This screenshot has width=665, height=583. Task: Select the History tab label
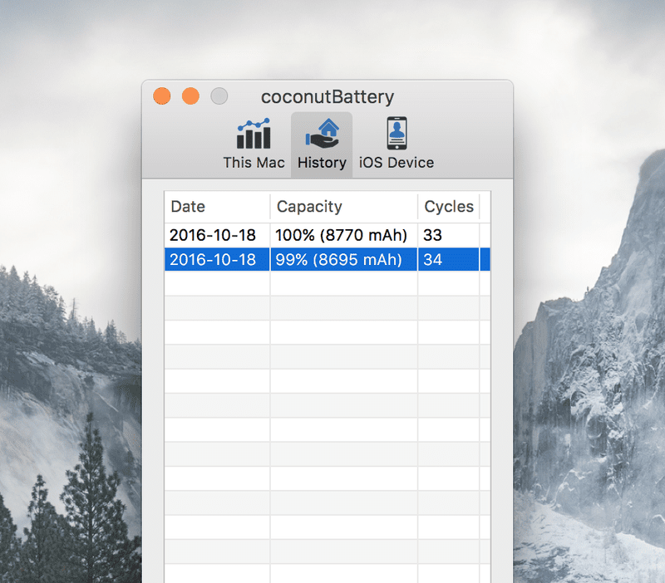click(322, 163)
